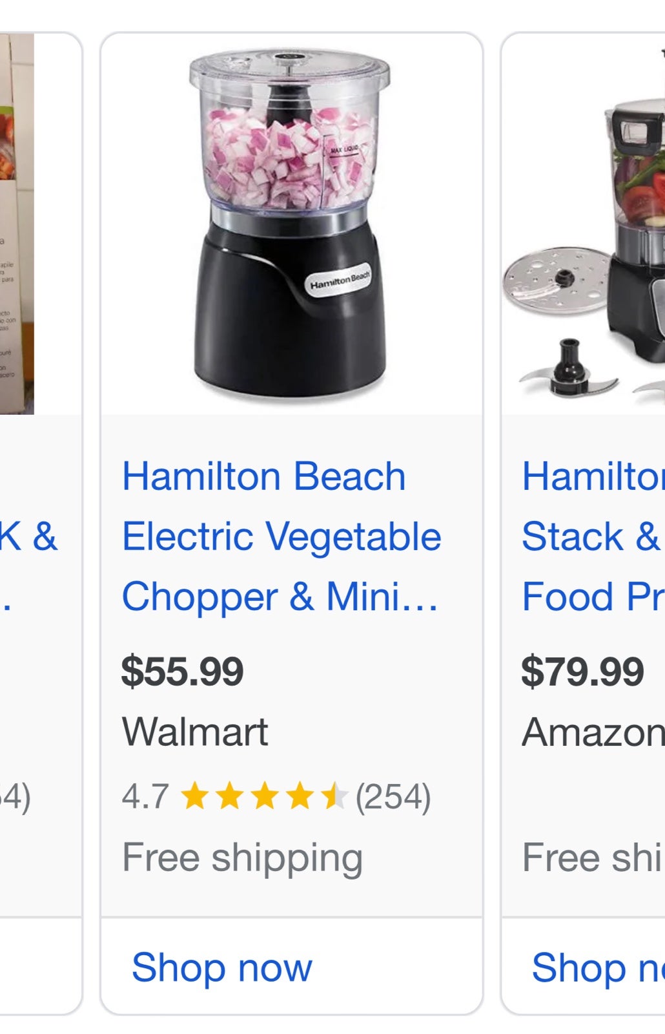Open the Stack & Snap food processor image
This screenshot has height=1034, width=665.
tap(584, 224)
